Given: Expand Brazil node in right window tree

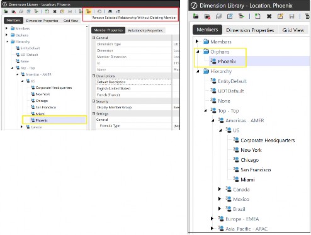Looking at the screenshot, I should point(220,209).
